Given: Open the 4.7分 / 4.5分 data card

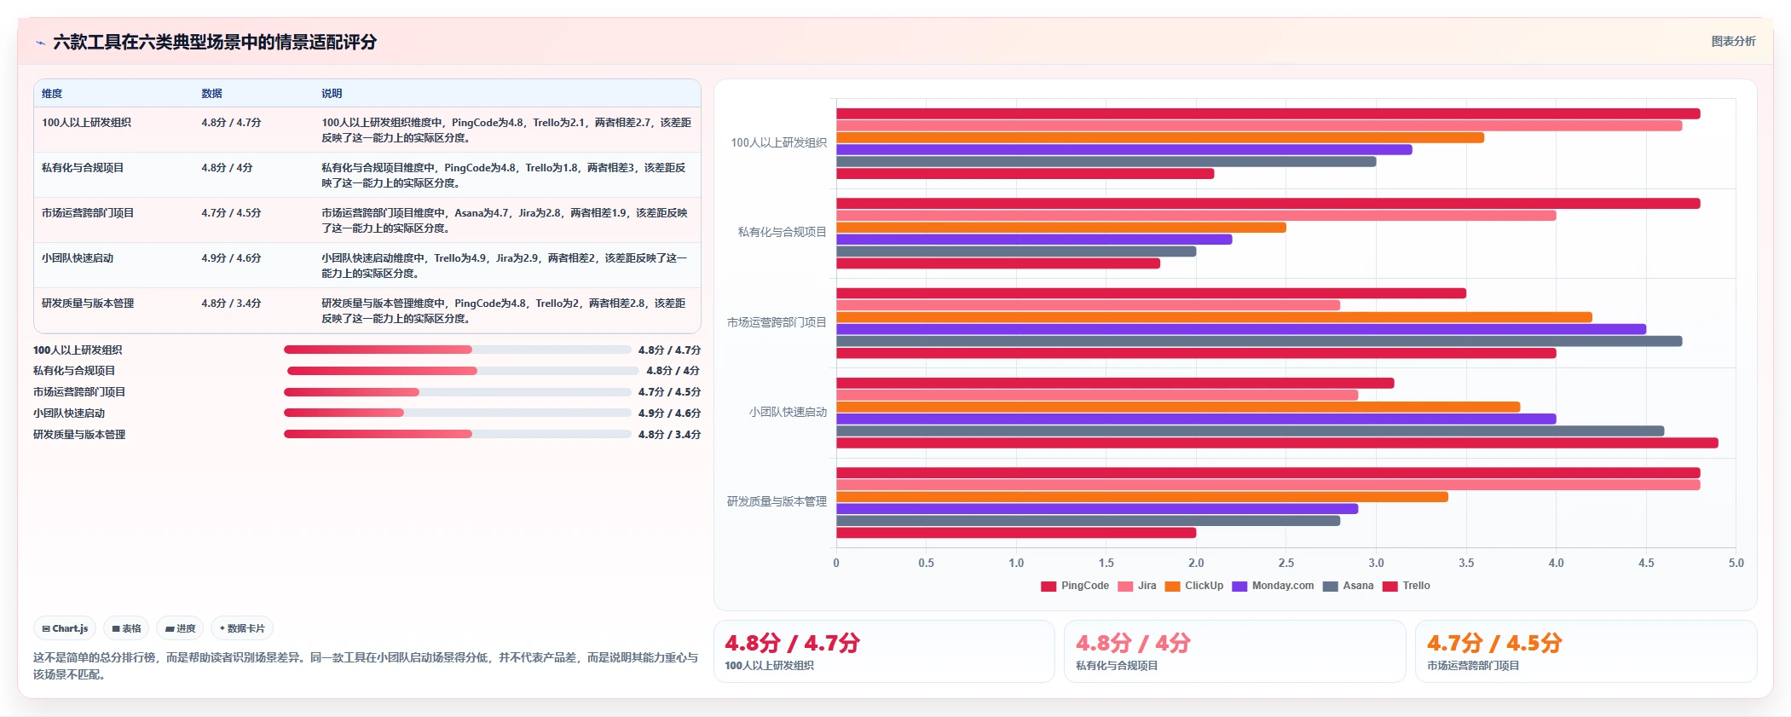Looking at the screenshot, I should [x=1586, y=651].
